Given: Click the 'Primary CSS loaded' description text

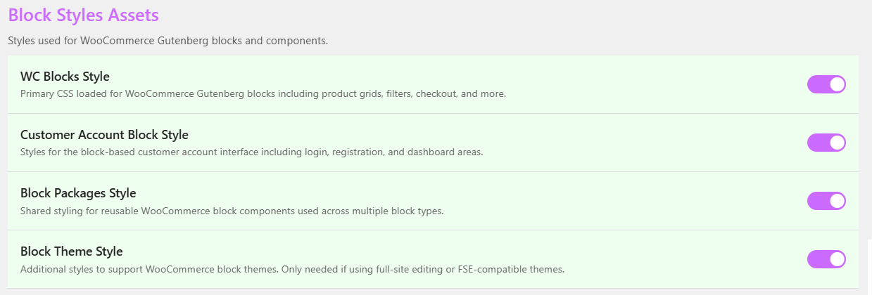Looking at the screenshot, I should 263,93.
